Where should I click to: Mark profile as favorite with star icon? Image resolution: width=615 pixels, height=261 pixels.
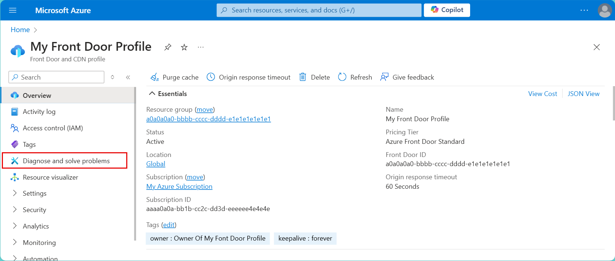point(184,47)
